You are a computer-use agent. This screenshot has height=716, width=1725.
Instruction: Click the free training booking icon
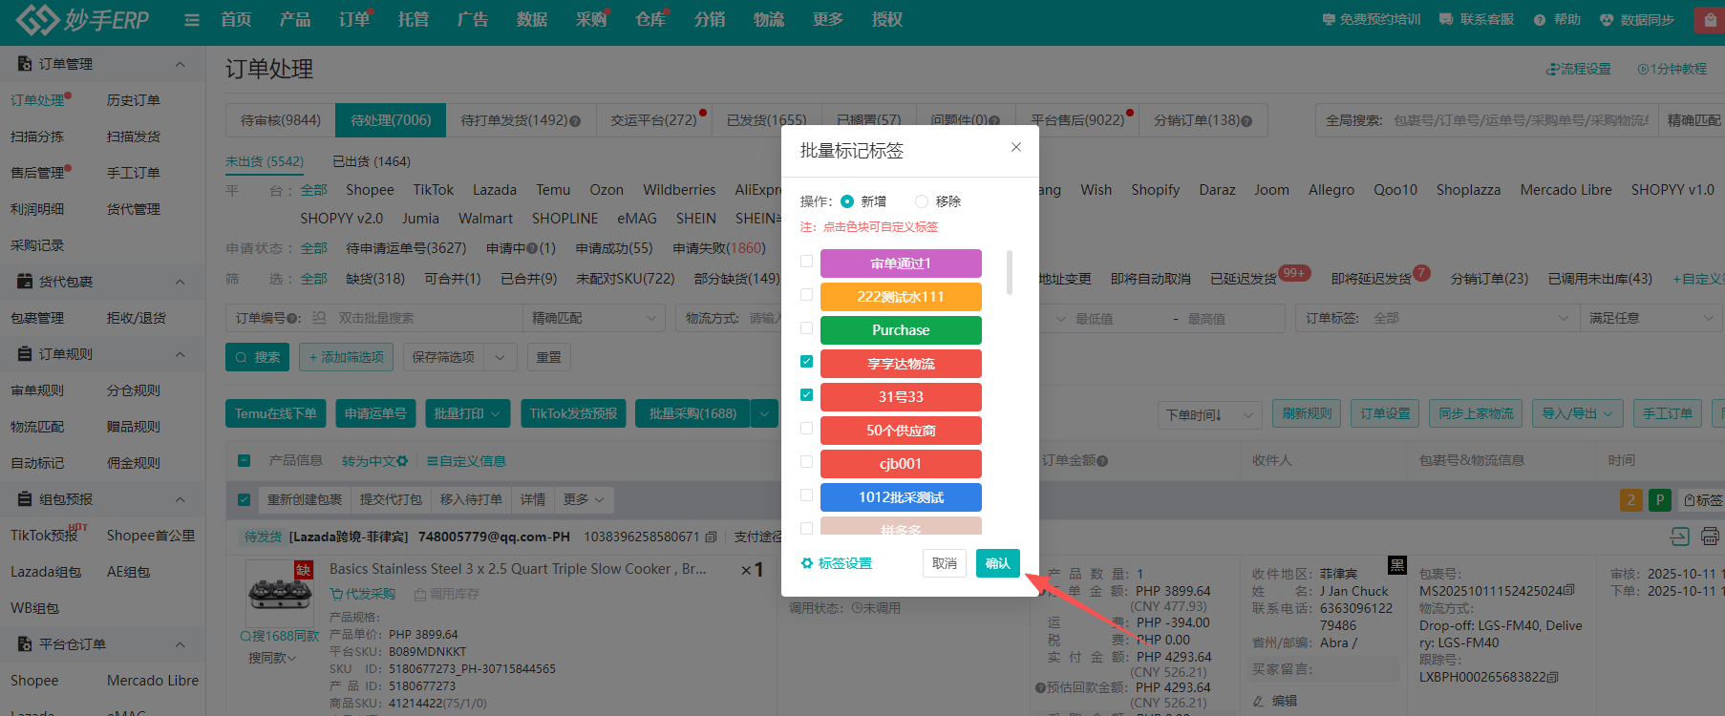tap(1329, 20)
